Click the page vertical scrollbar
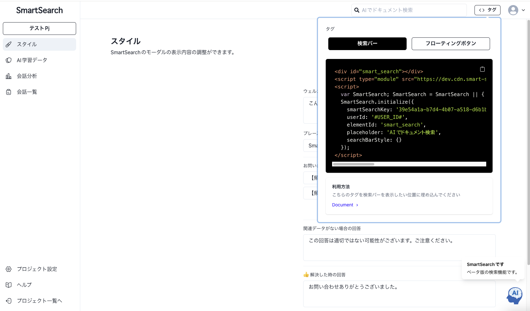The width and height of the screenshot is (530, 311). tap(528, 142)
